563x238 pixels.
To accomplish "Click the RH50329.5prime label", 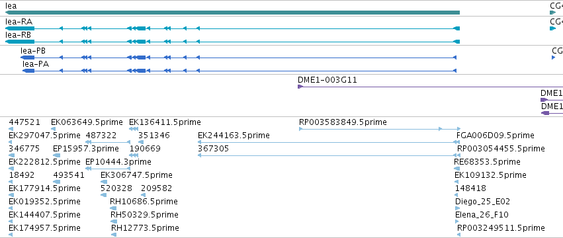I will (x=144, y=215).
